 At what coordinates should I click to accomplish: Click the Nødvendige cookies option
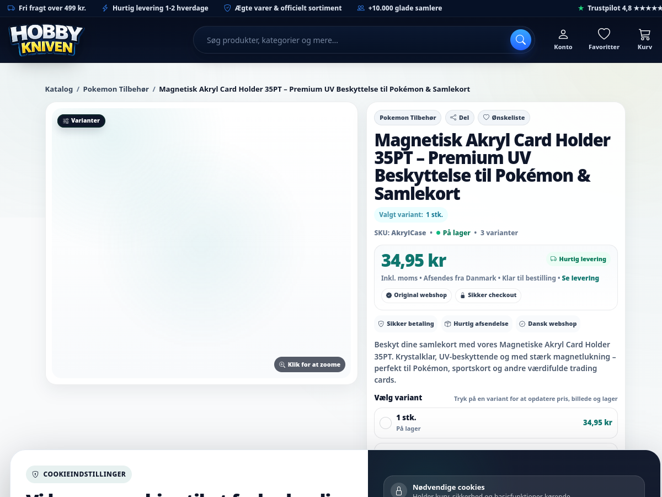coord(514,487)
